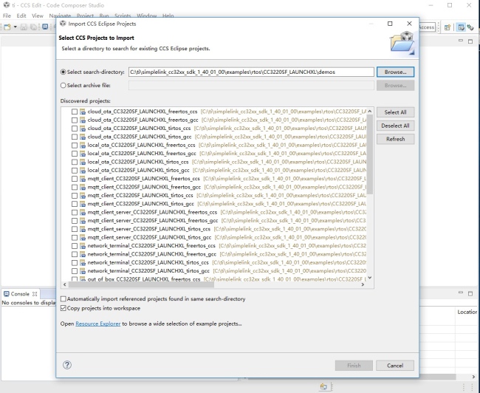The image size is (480, 393).
Task: Open the Resource Explorer link
Action: 97,324
